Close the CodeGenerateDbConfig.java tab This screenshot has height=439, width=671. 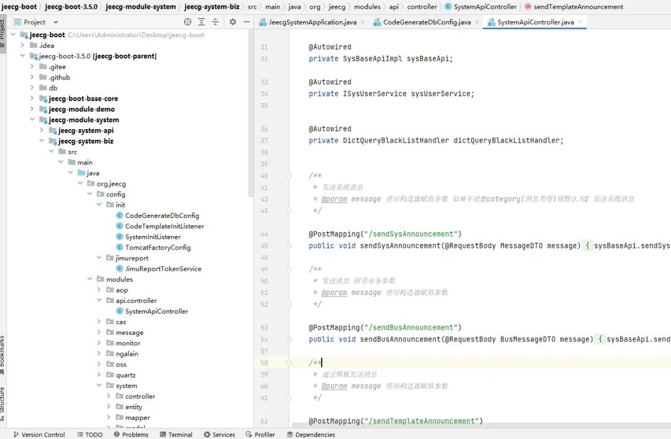click(477, 22)
